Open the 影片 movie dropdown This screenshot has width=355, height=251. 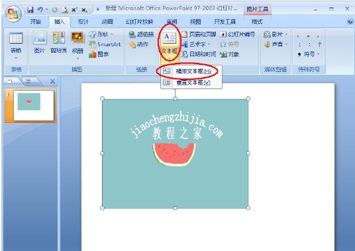point(276,34)
